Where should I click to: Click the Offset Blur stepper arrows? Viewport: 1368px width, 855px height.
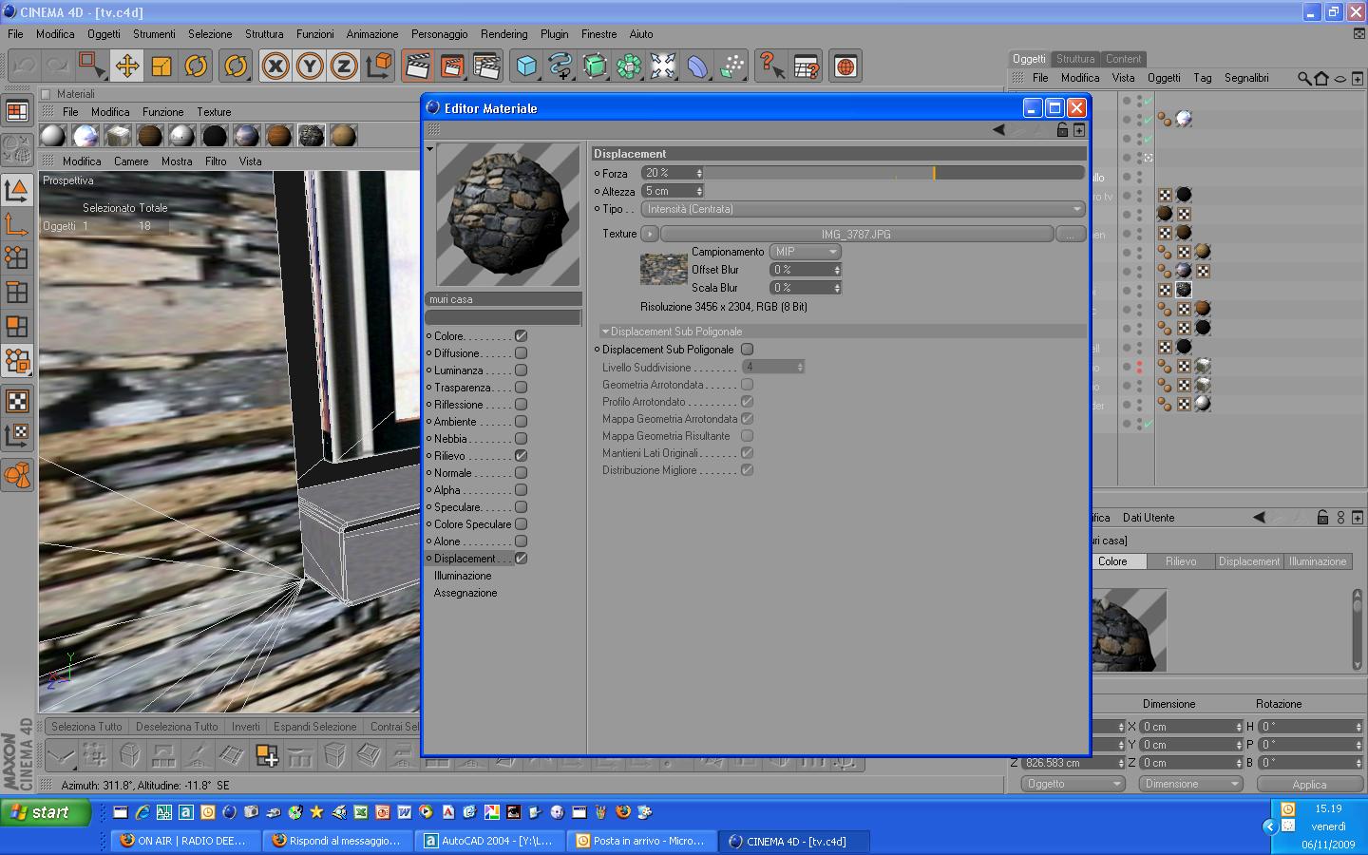(837, 270)
